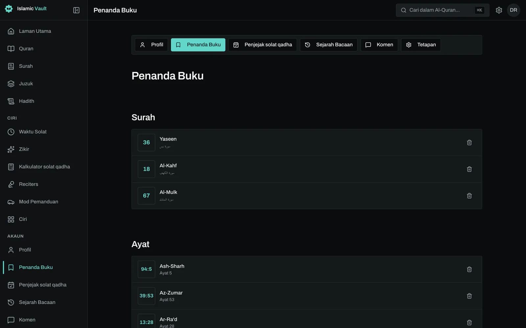526x328 pixels.
Task: Focus the Cari dalam Al-Quran search field
Action: click(x=442, y=10)
